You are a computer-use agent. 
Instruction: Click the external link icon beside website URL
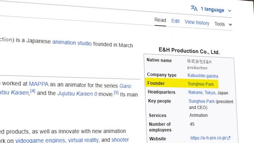229,138
